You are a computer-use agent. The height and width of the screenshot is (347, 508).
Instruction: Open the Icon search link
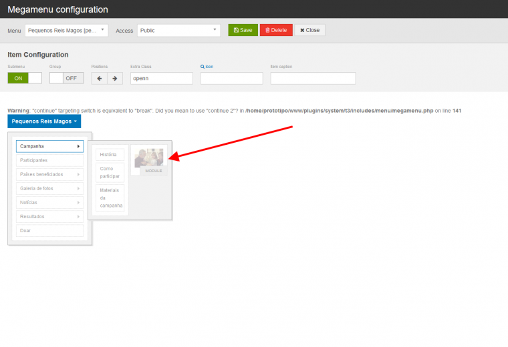tap(207, 67)
